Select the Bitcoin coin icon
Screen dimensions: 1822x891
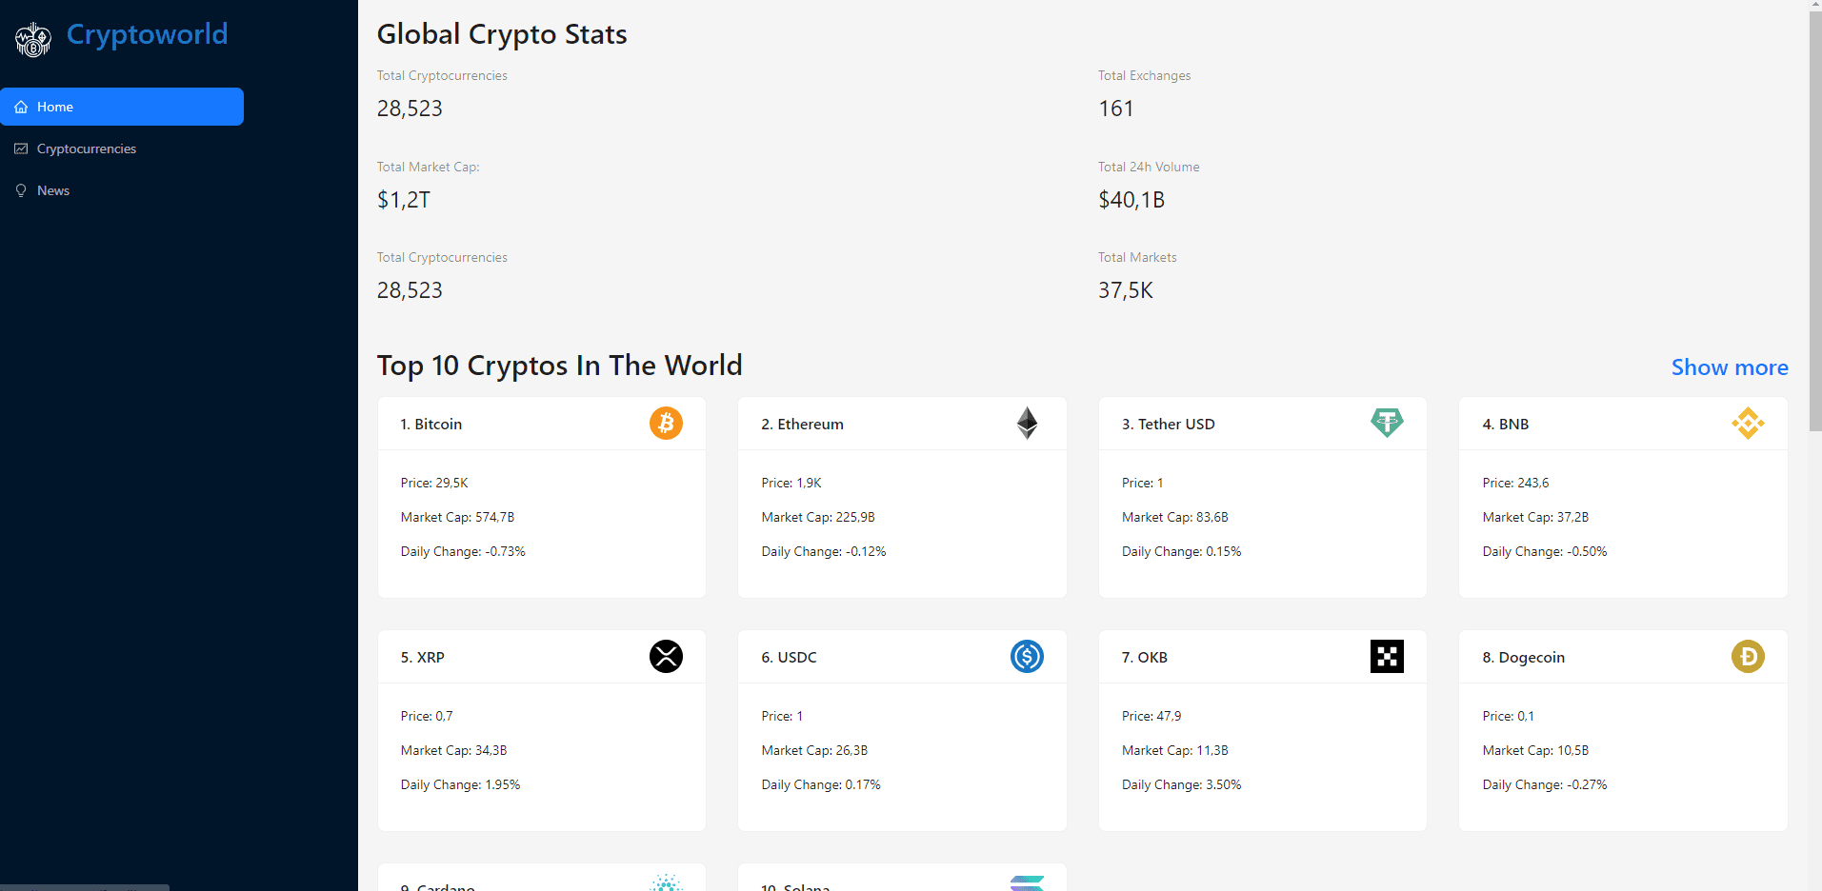tap(665, 423)
